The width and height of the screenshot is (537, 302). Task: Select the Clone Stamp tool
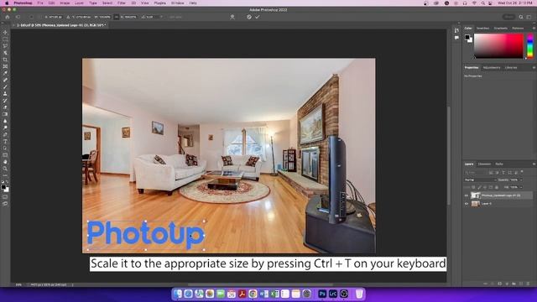click(5, 93)
